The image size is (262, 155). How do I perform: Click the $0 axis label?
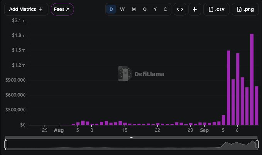click(x=23, y=125)
